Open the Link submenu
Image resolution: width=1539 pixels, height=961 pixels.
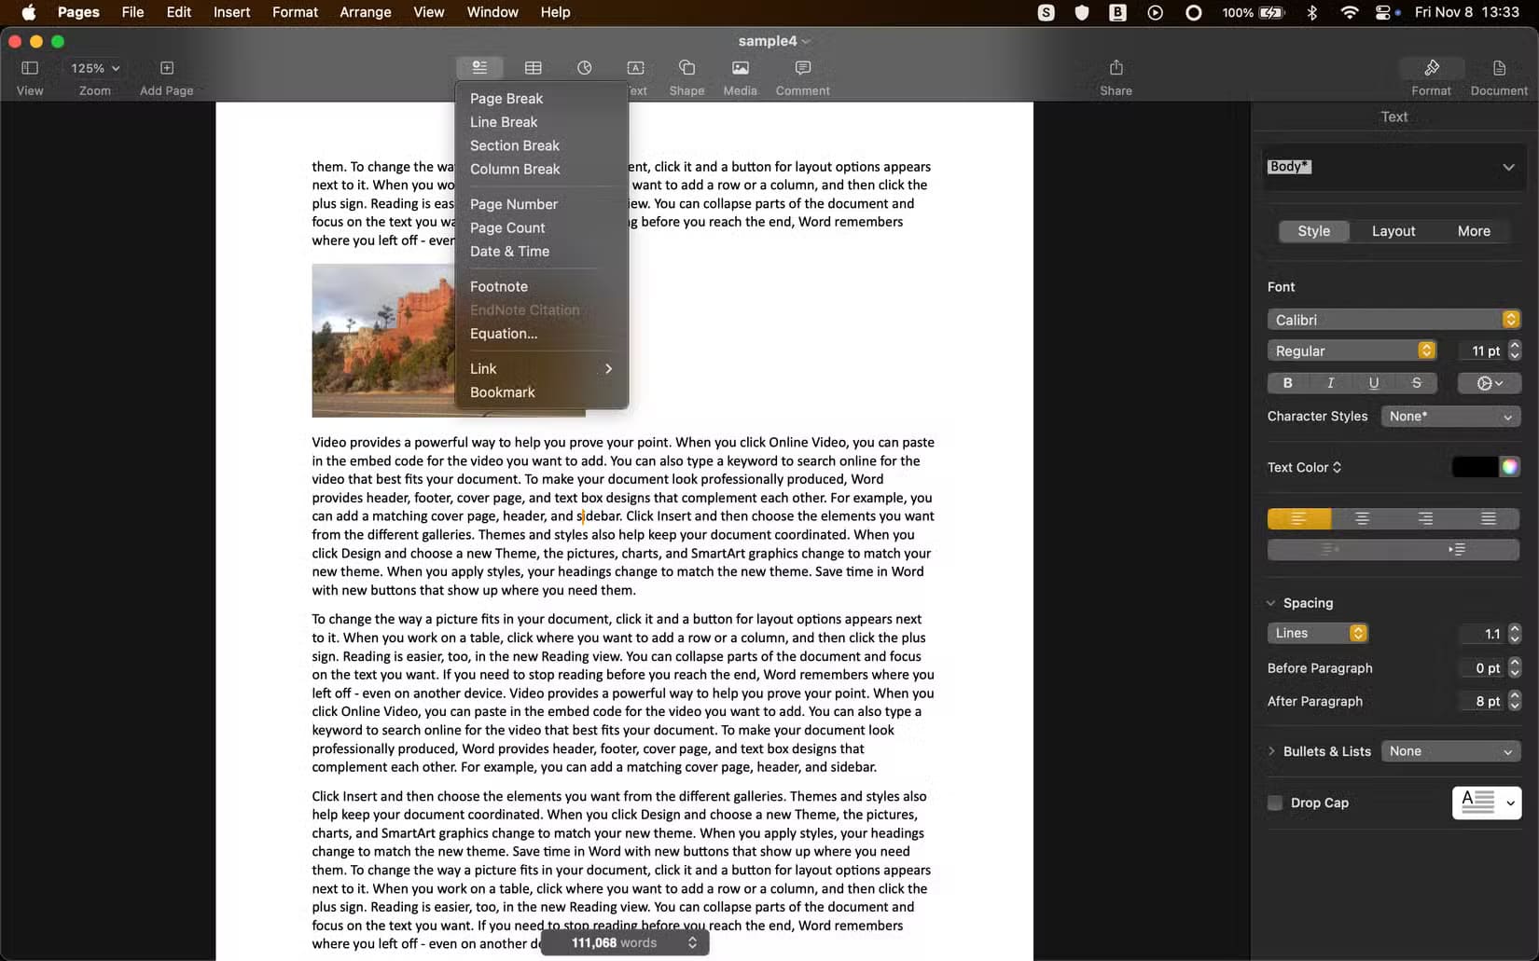point(542,369)
